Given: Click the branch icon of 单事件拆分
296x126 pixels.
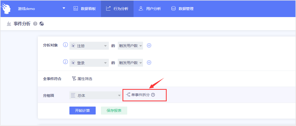Looking at the screenshot, I should [x=128, y=95].
